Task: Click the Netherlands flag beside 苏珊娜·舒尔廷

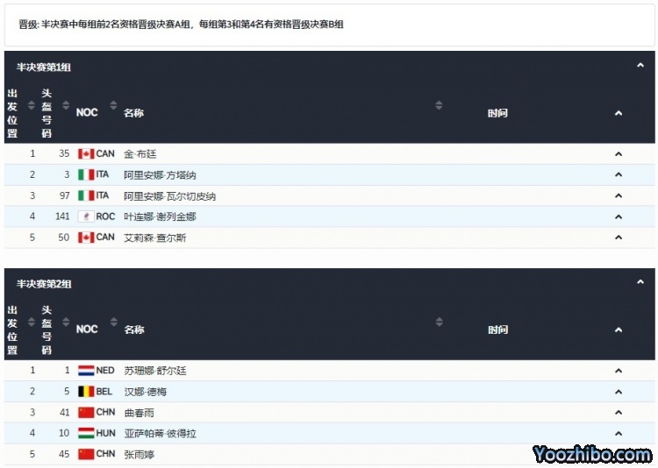Action: (86, 371)
